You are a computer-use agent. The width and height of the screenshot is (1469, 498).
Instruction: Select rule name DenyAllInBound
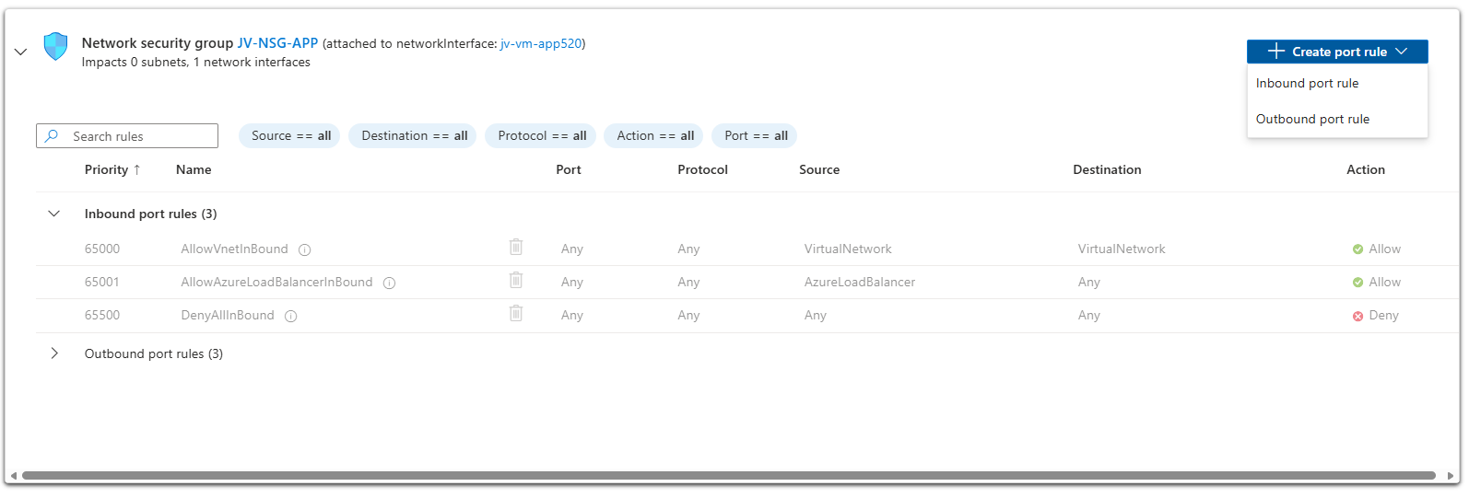click(228, 315)
